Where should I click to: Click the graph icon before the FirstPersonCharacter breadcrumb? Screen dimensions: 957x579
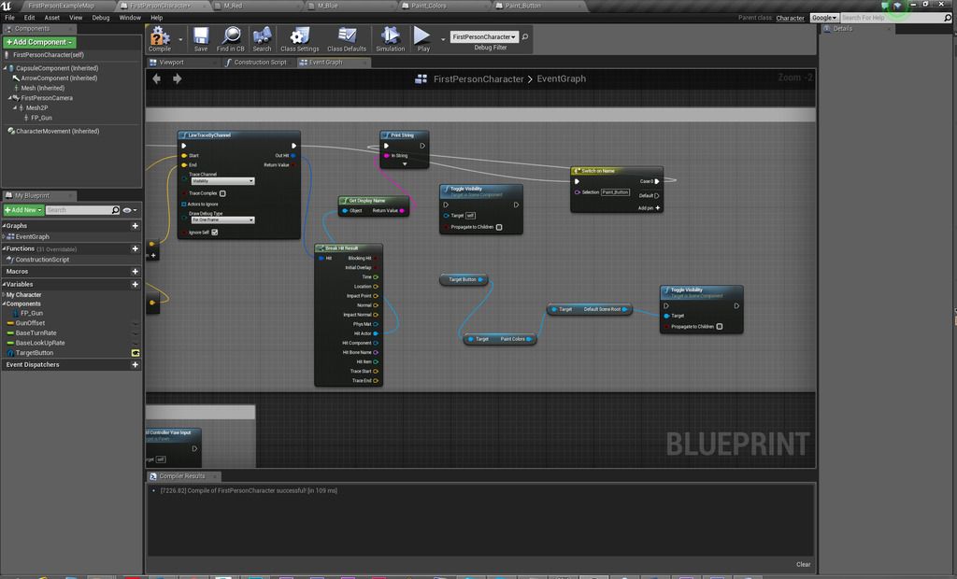[x=421, y=78]
